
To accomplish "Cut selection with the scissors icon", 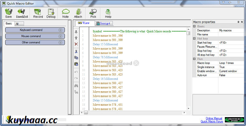I will 76,51.
